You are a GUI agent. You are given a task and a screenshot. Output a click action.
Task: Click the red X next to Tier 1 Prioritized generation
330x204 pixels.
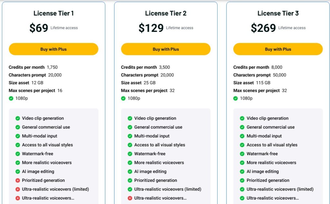click(18, 180)
